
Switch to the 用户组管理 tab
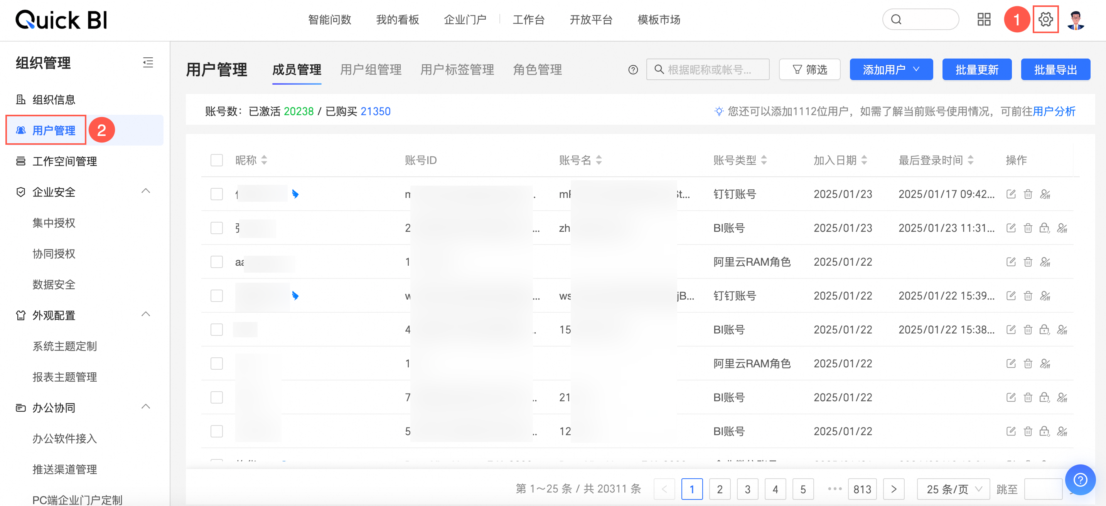tap(371, 70)
